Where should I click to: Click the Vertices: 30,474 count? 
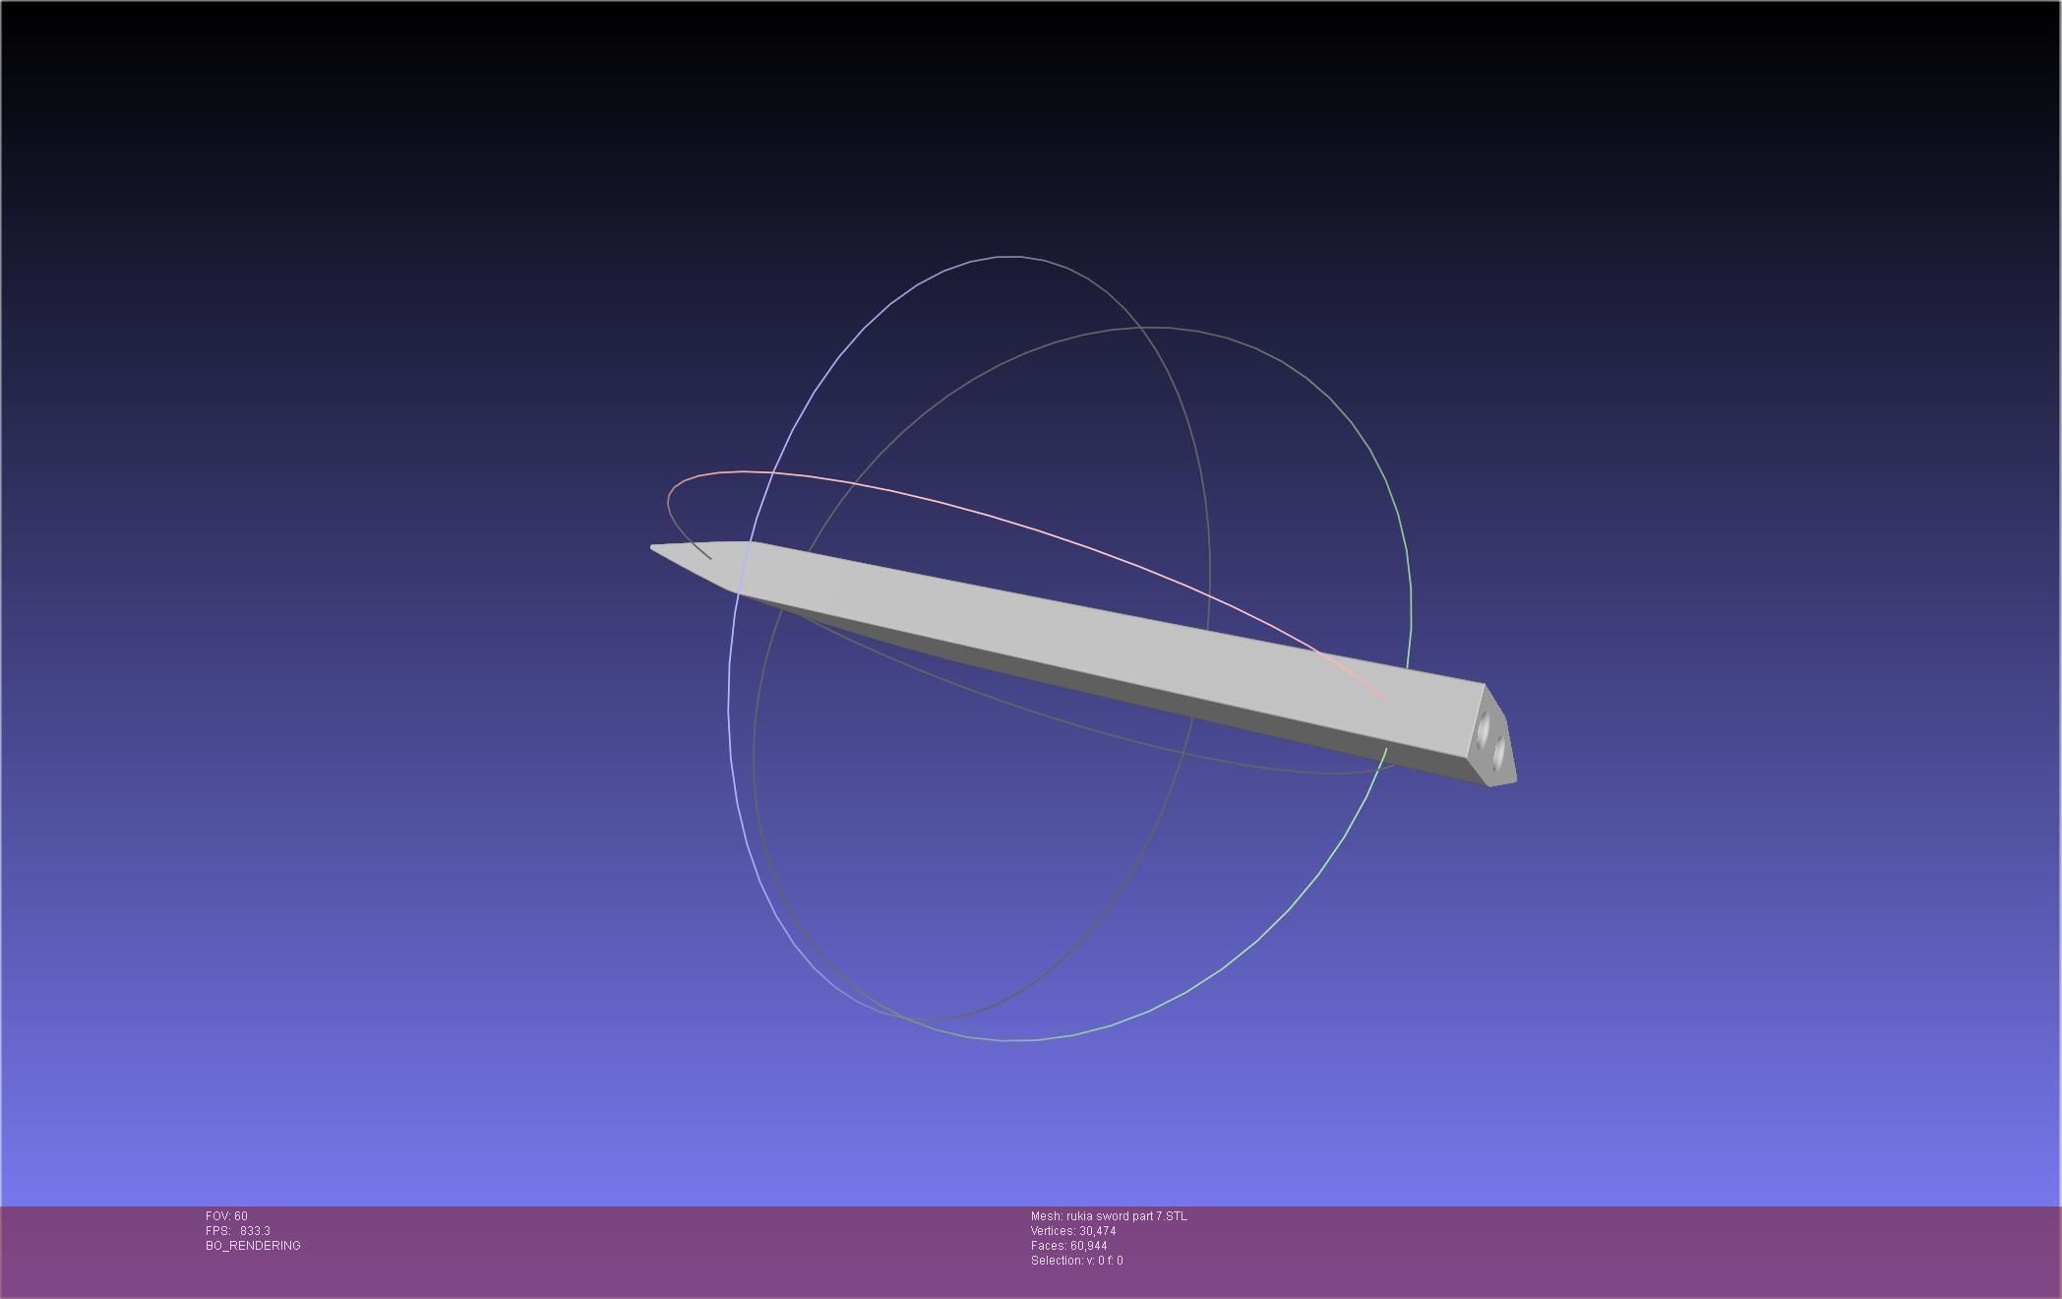(1073, 1231)
